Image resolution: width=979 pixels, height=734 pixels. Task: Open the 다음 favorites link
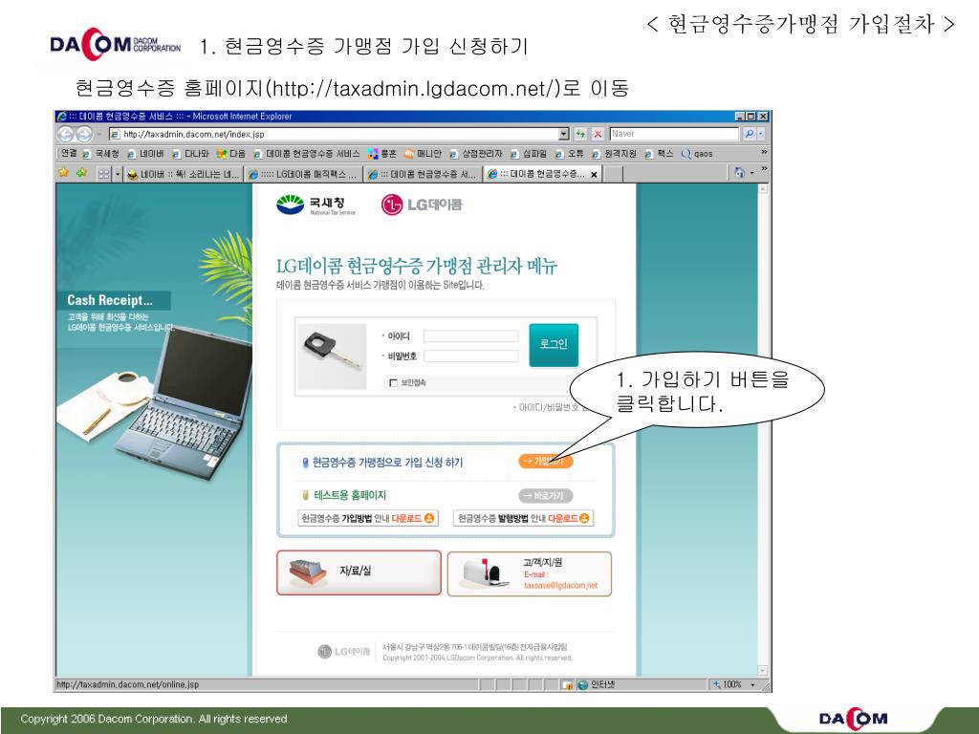click(231, 154)
